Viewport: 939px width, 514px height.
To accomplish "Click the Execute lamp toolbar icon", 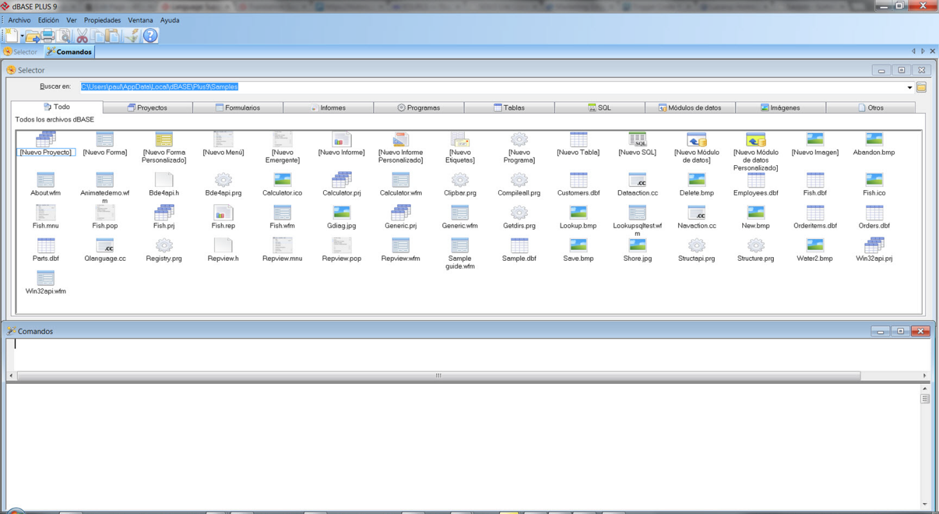I will pyautogui.click(x=132, y=36).
